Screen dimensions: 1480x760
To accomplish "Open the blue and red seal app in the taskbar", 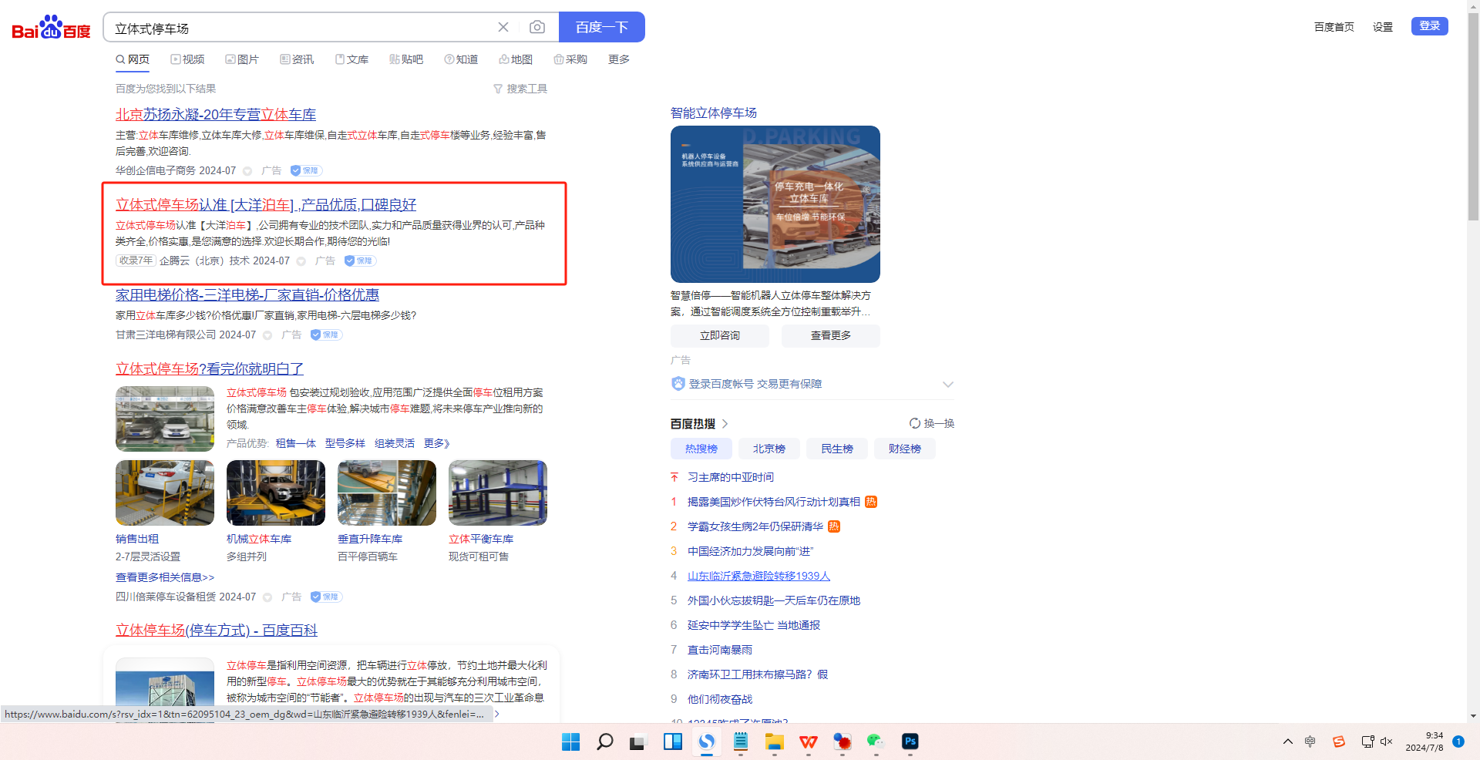I will (x=843, y=742).
